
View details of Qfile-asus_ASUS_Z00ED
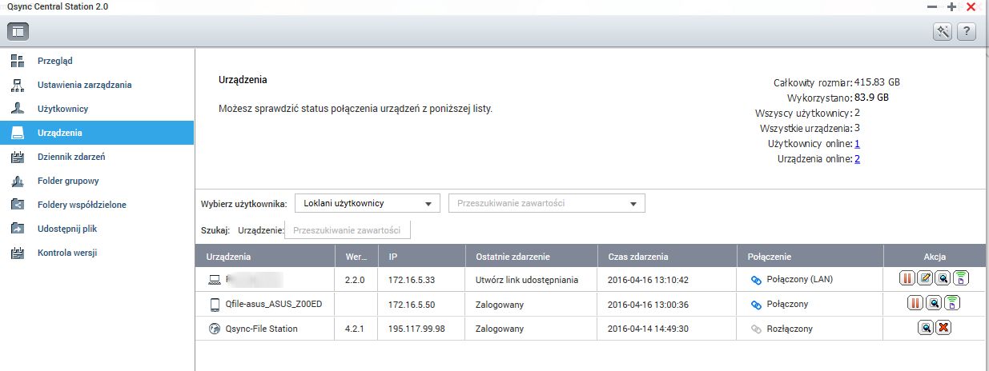(x=935, y=304)
